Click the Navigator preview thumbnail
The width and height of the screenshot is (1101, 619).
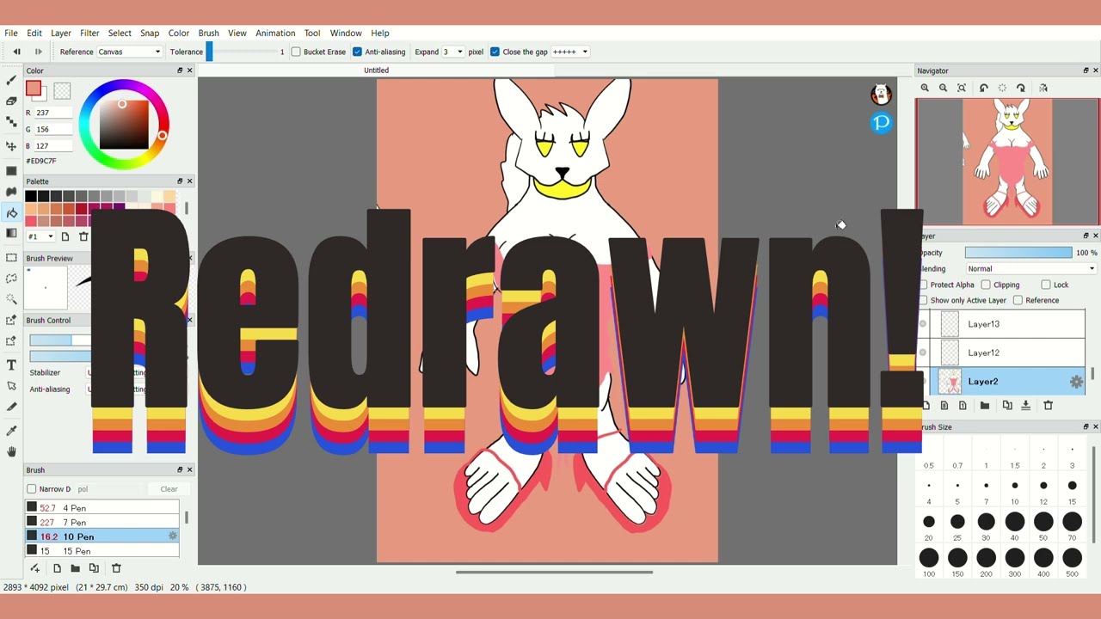(x=1007, y=162)
